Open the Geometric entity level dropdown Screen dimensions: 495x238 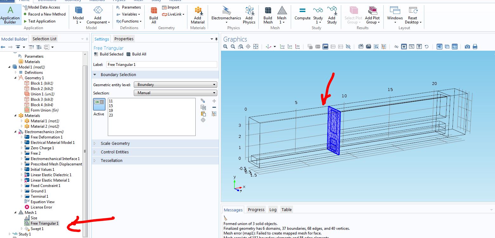[175, 85]
